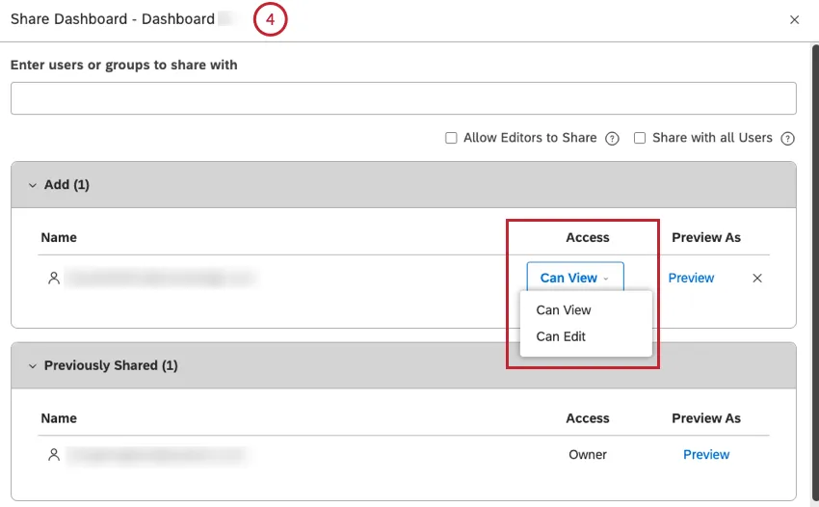Image resolution: width=819 pixels, height=507 pixels.
Task: Enable Allow Editors to Share checkbox
Action: coord(451,139)
